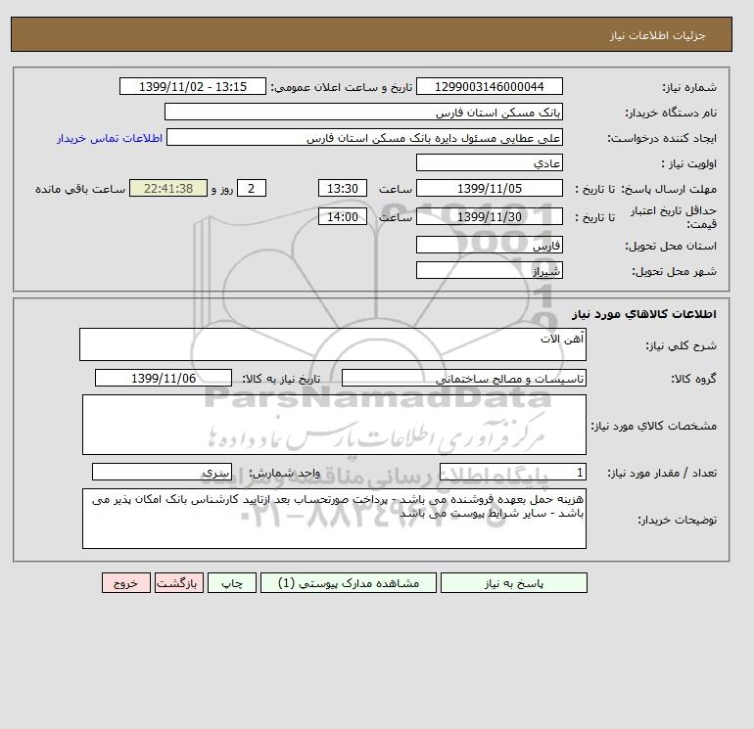754x729 pixels.
Task: Click the توضیحات خریدار label
Action: point(677,520)
